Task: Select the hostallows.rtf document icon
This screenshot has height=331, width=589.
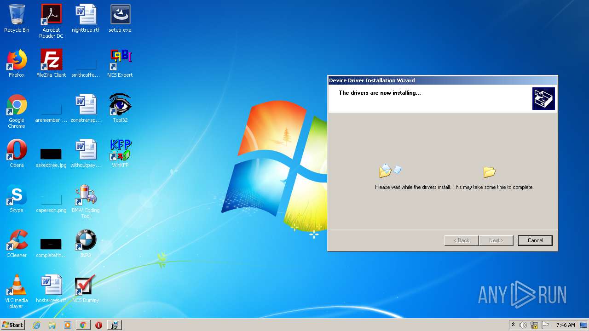Action: pyautogui.click(x=51, y=289)
